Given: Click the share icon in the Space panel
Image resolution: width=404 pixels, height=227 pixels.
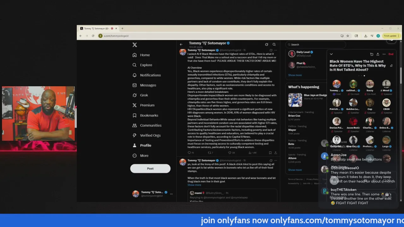Looking at the screenshot, I should click(378, 54).
